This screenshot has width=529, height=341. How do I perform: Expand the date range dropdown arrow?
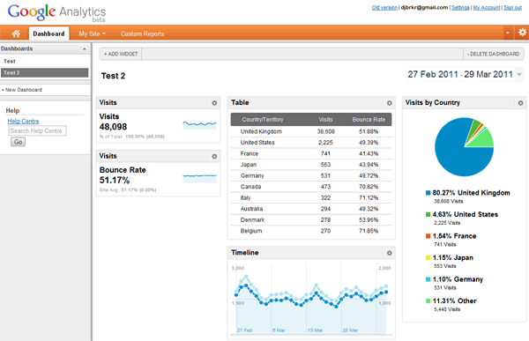click(519, 74)
